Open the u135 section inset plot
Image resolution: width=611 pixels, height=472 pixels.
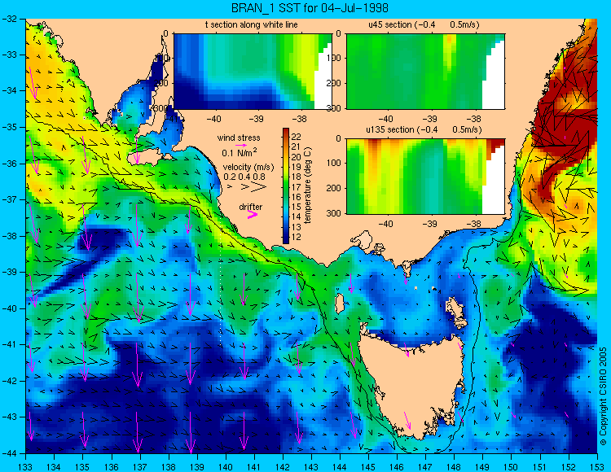tap(425, 177)
